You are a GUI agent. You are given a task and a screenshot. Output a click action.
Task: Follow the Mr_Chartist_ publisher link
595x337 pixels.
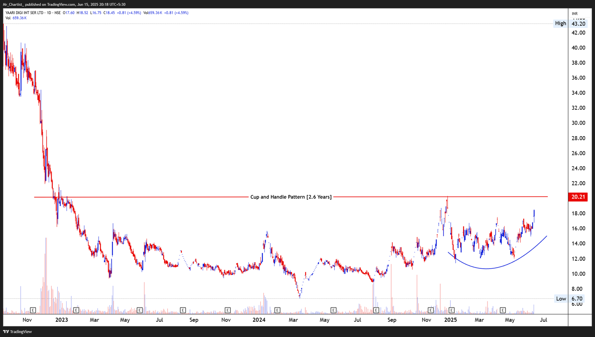coord(14,4)
